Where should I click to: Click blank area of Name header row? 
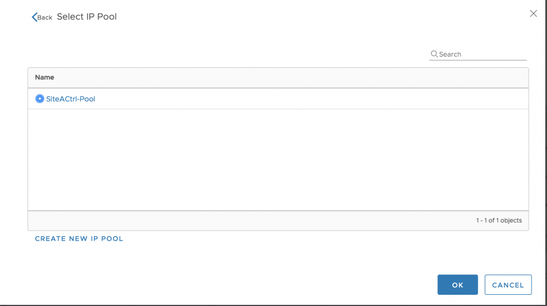[x=290, y=77]
